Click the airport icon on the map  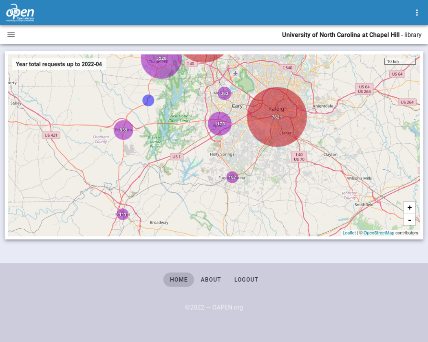[x=235, y=73]
